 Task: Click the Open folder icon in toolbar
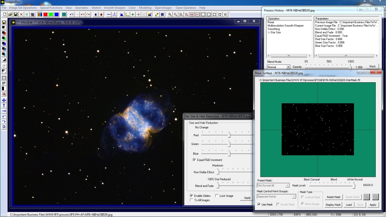(x=10, y=14)
